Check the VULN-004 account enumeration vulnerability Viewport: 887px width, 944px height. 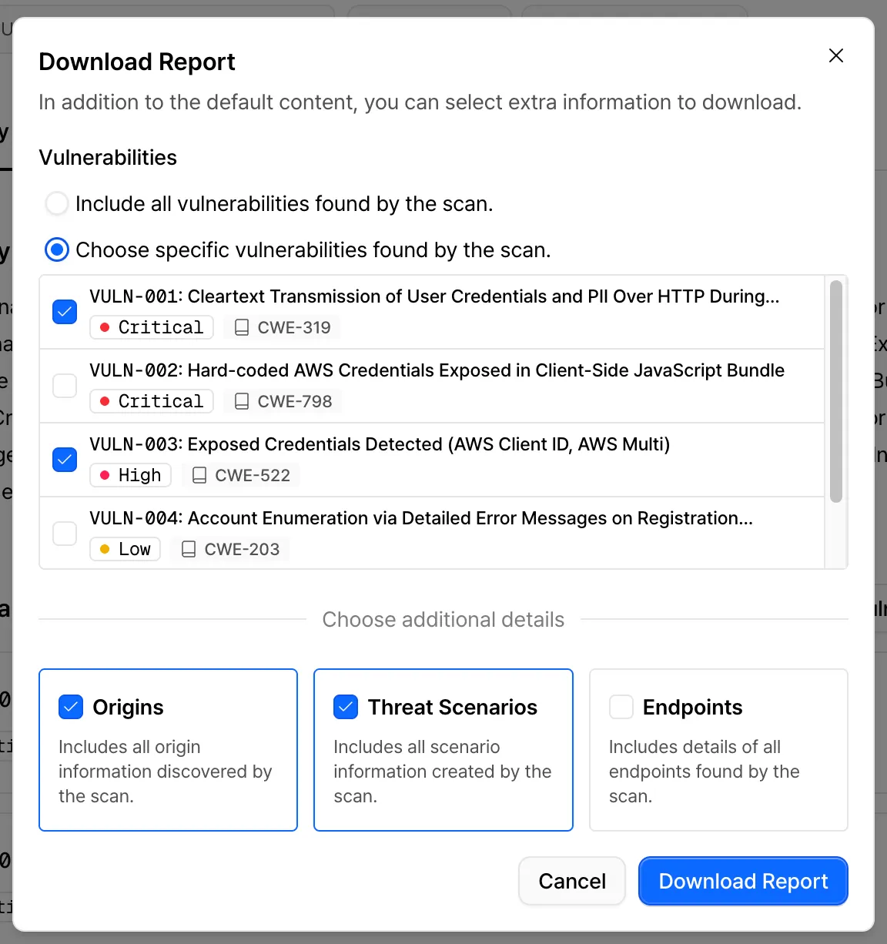click(x=64, y=533)
